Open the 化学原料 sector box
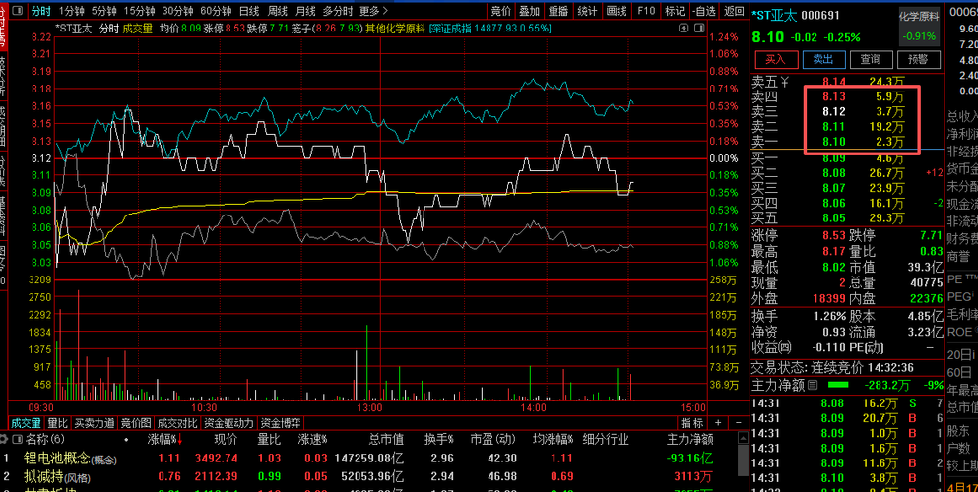 pyautogui.click(x=919, y=27)
